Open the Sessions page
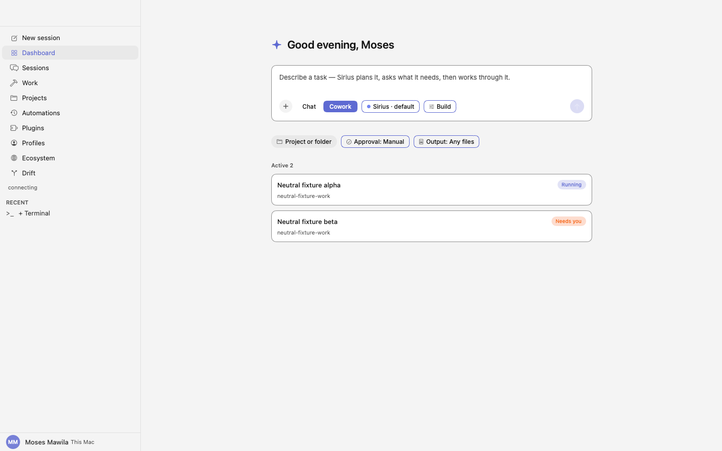Viewport: 722px width, 451px height. click(70, 68)
